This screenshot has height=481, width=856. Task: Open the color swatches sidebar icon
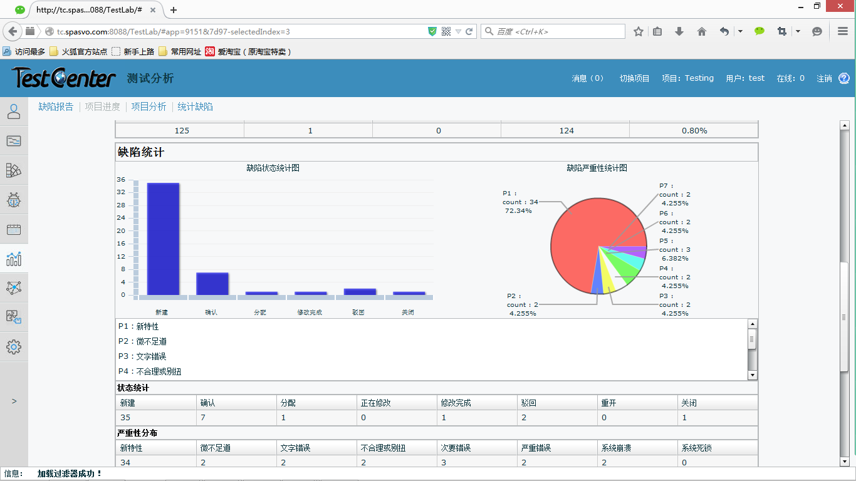14,170
